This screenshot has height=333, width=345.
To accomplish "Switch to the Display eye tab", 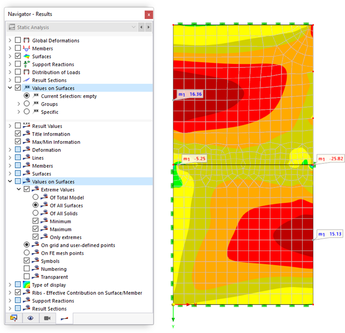I will tap(30, 318).
